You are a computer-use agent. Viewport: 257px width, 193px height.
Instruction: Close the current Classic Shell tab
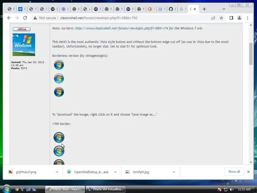pyautogui.click(x=195, y=9)
